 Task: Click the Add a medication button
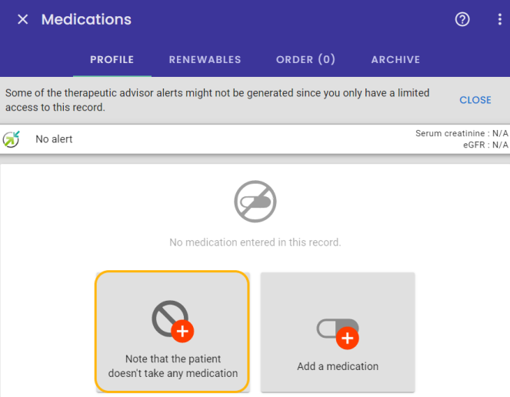click(x=338, y=332)
